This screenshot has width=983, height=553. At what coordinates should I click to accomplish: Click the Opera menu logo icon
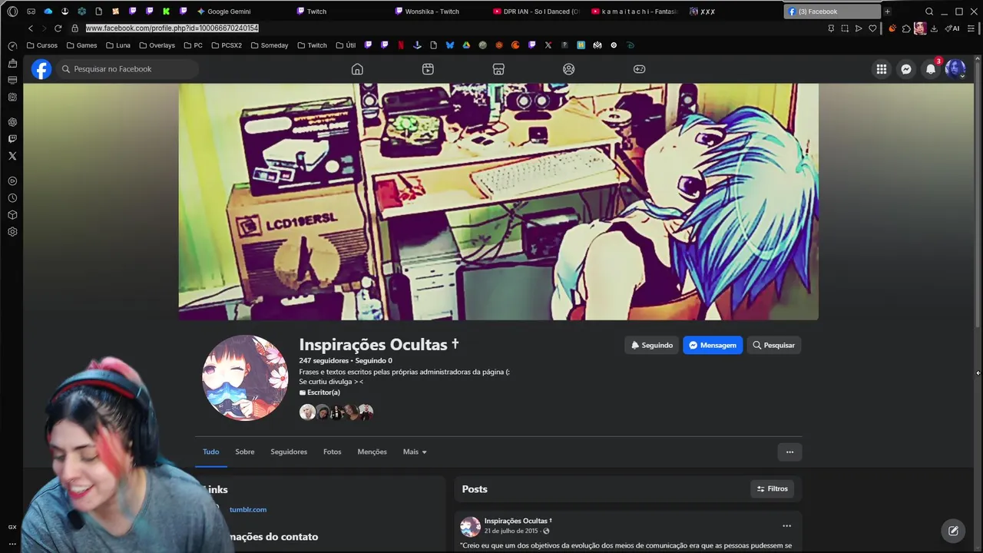point(12,12)
